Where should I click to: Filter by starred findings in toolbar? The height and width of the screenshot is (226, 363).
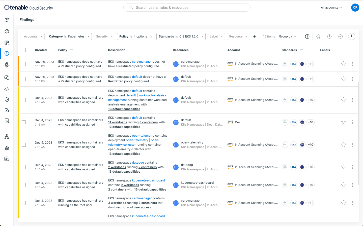(x=318, y=36)
